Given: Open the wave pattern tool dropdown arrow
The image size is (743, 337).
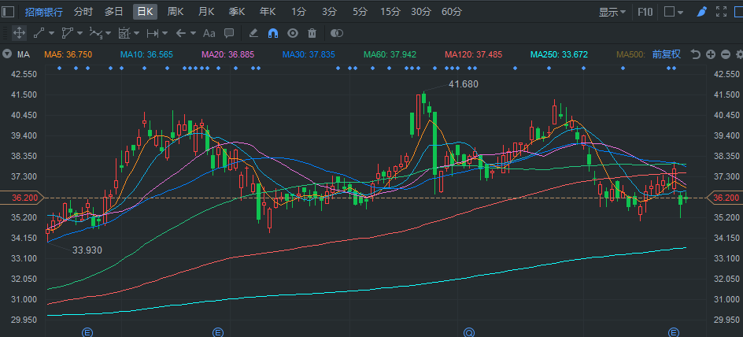Looking at the screenshot, I should pos(108,33).
